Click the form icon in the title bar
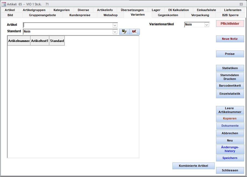 [x=4, y=4]
